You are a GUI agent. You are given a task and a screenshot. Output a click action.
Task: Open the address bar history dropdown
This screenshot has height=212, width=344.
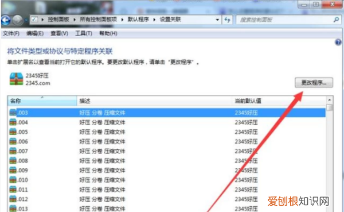(217, 20)
